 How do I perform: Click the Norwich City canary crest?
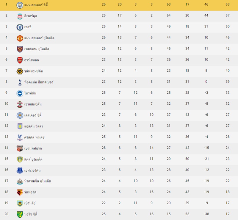click(x=20, y=215)
